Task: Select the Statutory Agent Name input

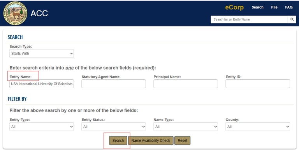Action: [114, 84]
